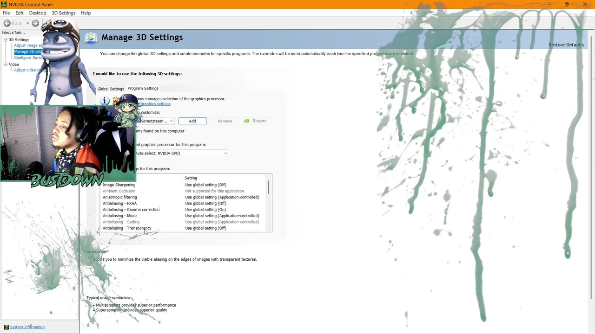
Task: Select Antialiasing - Transparency row
Action: coord(184,228)
